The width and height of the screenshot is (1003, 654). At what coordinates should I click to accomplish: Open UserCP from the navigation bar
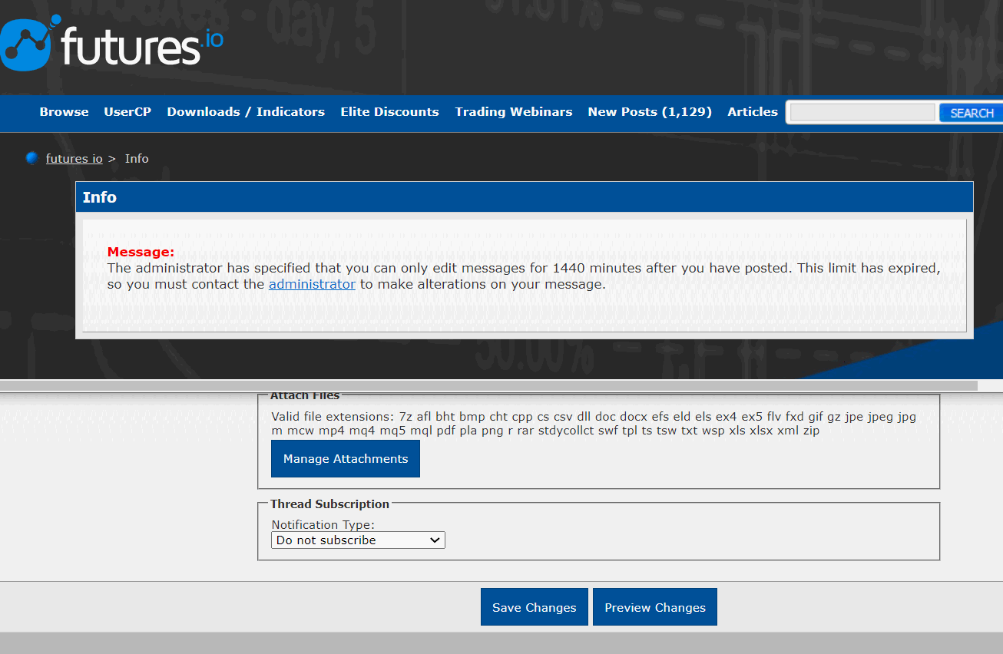127,112
